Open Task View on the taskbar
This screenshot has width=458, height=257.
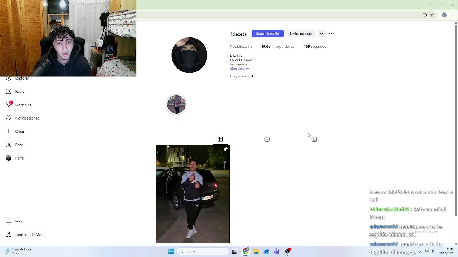click(x=234, y=252)
